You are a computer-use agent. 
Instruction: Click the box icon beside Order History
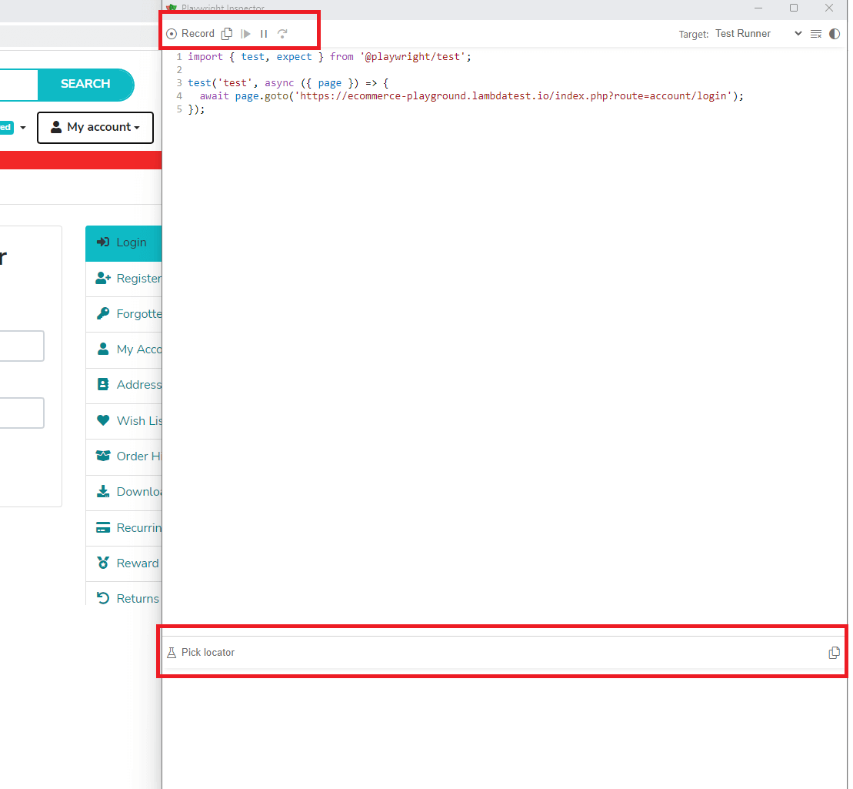click(x=103, y=456)
